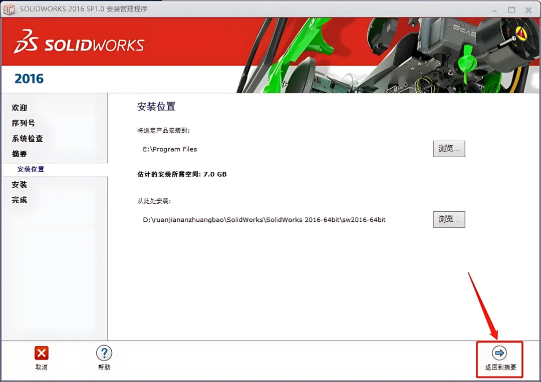Open Help with the question mark icon
The width and height of the screenshot is (541, 382).
[x=104, y=353]
